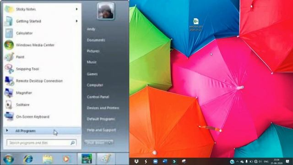Launch the Magnifier utility
The image size is (293, 165).
[42, 93]
